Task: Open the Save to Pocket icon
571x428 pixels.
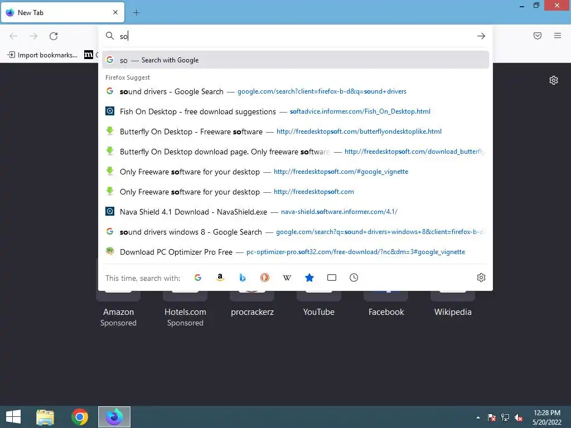Action: pos(538,36)
